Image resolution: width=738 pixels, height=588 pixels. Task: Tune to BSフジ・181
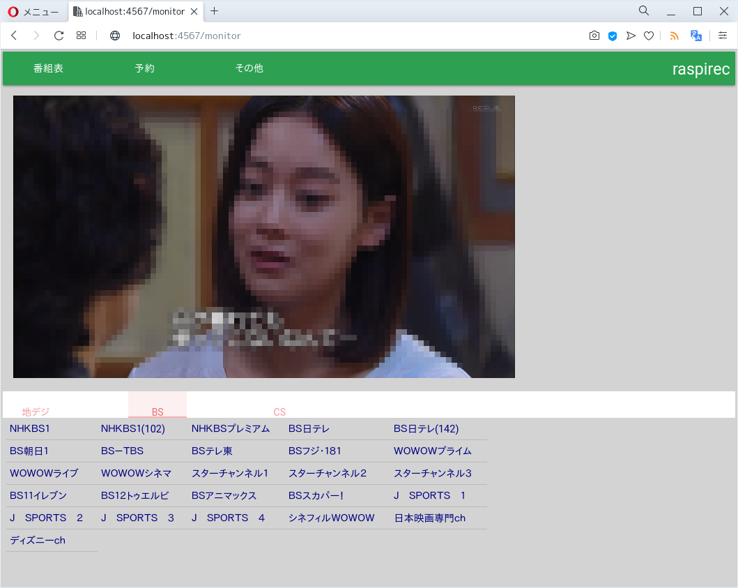click(314, 451)
